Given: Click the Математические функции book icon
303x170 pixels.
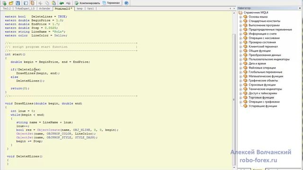Looking at the screenshot, I should 245,76.
